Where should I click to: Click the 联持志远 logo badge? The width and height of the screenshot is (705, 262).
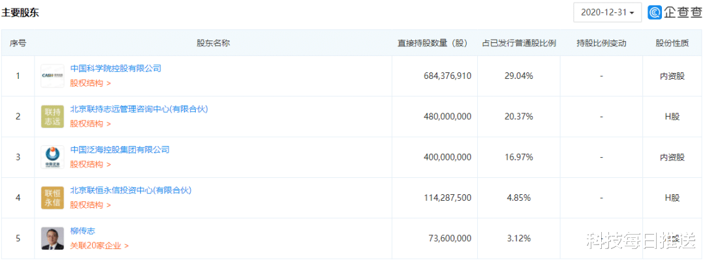point(53,117)
